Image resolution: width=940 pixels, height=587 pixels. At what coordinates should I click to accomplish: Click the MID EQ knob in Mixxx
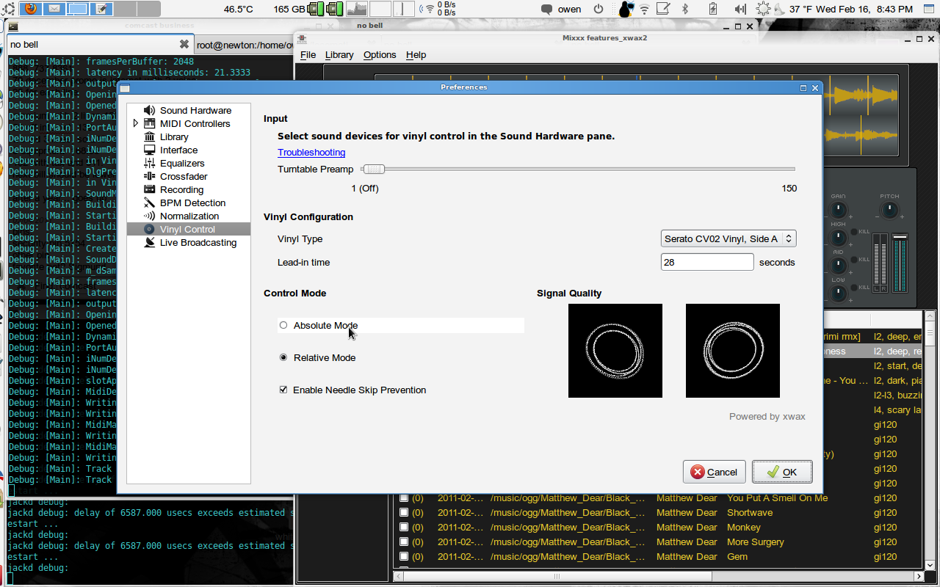838,265
